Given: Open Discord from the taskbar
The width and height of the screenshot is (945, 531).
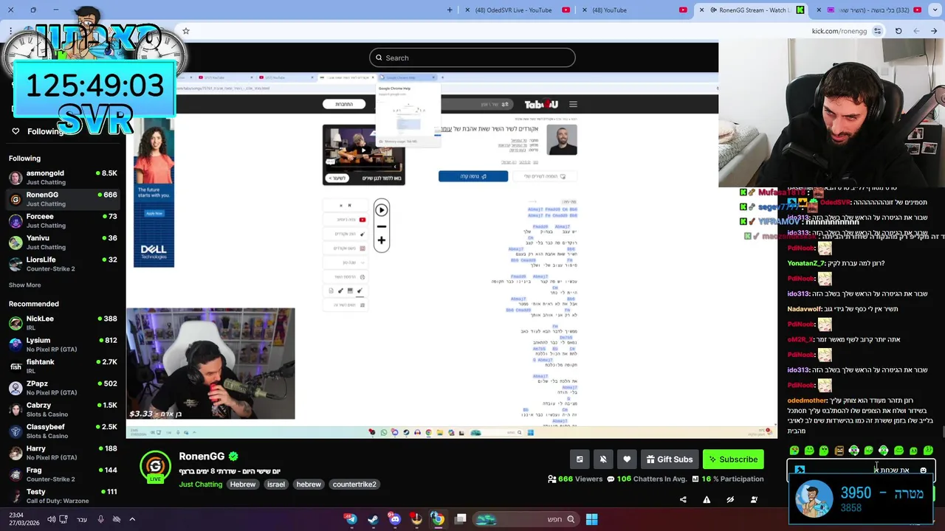Looking at the screenshot, I should 394,519.
